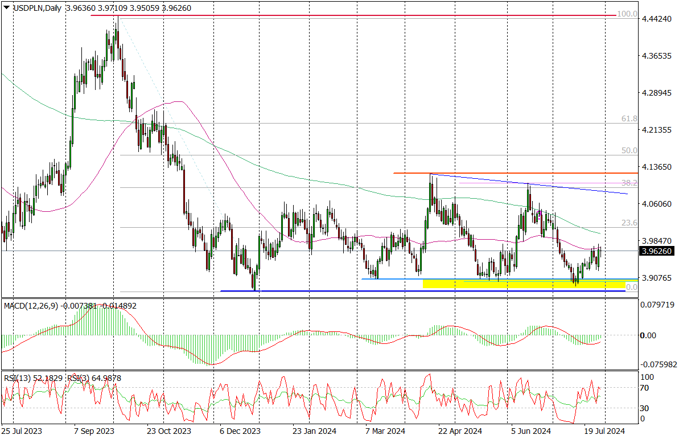Image resolution: width=679 pixels, height=439 pixels.
Task: Select the blue descending trendline
Action: pyautogui.click(x=529, y=184)
